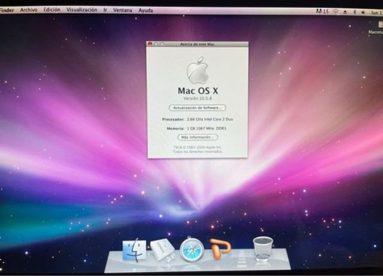Click the Apple logo in the About window
Image resolution: width=383 pixels, height=276 pixels.
point(197,70)
